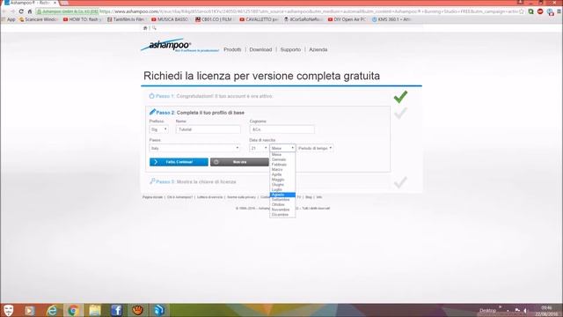Image resolution: width=563 pixels, height=317 pixels.
Task: Click the volume icon in system tray
Action: (525, 310)
